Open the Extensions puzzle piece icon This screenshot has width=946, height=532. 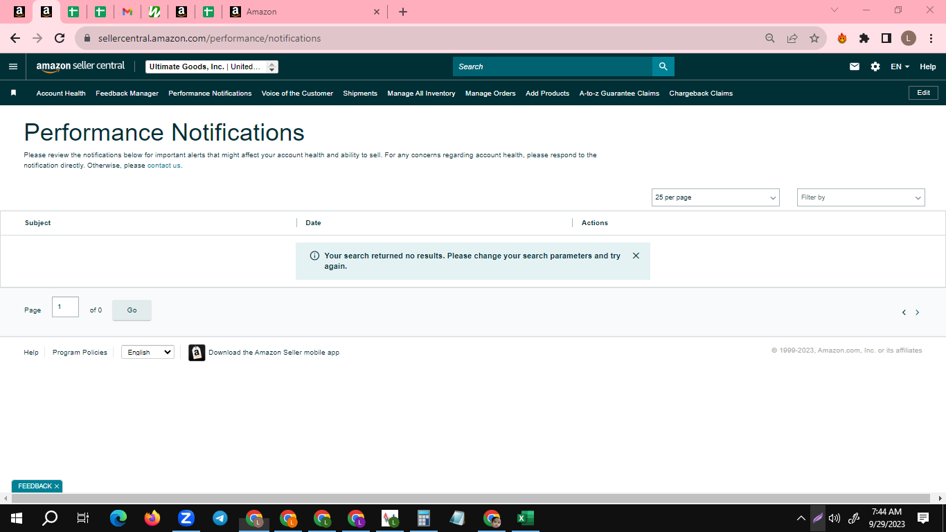tap(864, 38)
